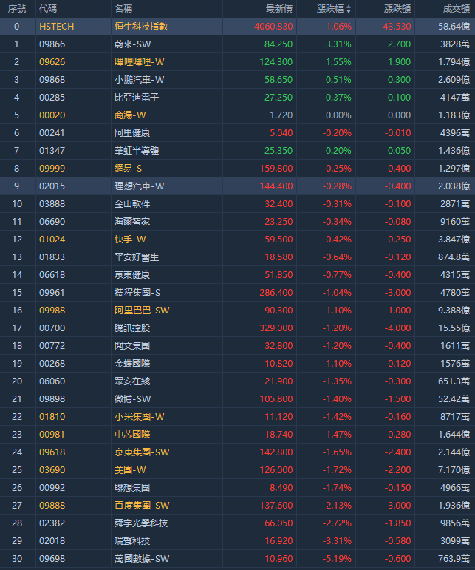Sort by the 最新價 column header
Screen dimensions: 475x570
[279, 9]
